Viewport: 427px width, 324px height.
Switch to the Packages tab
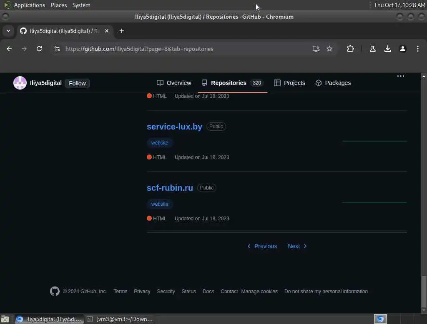pos(333,83)
